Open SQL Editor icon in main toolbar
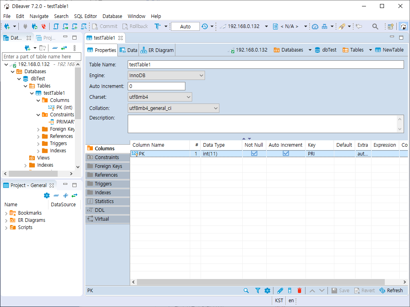 [56, 26]
